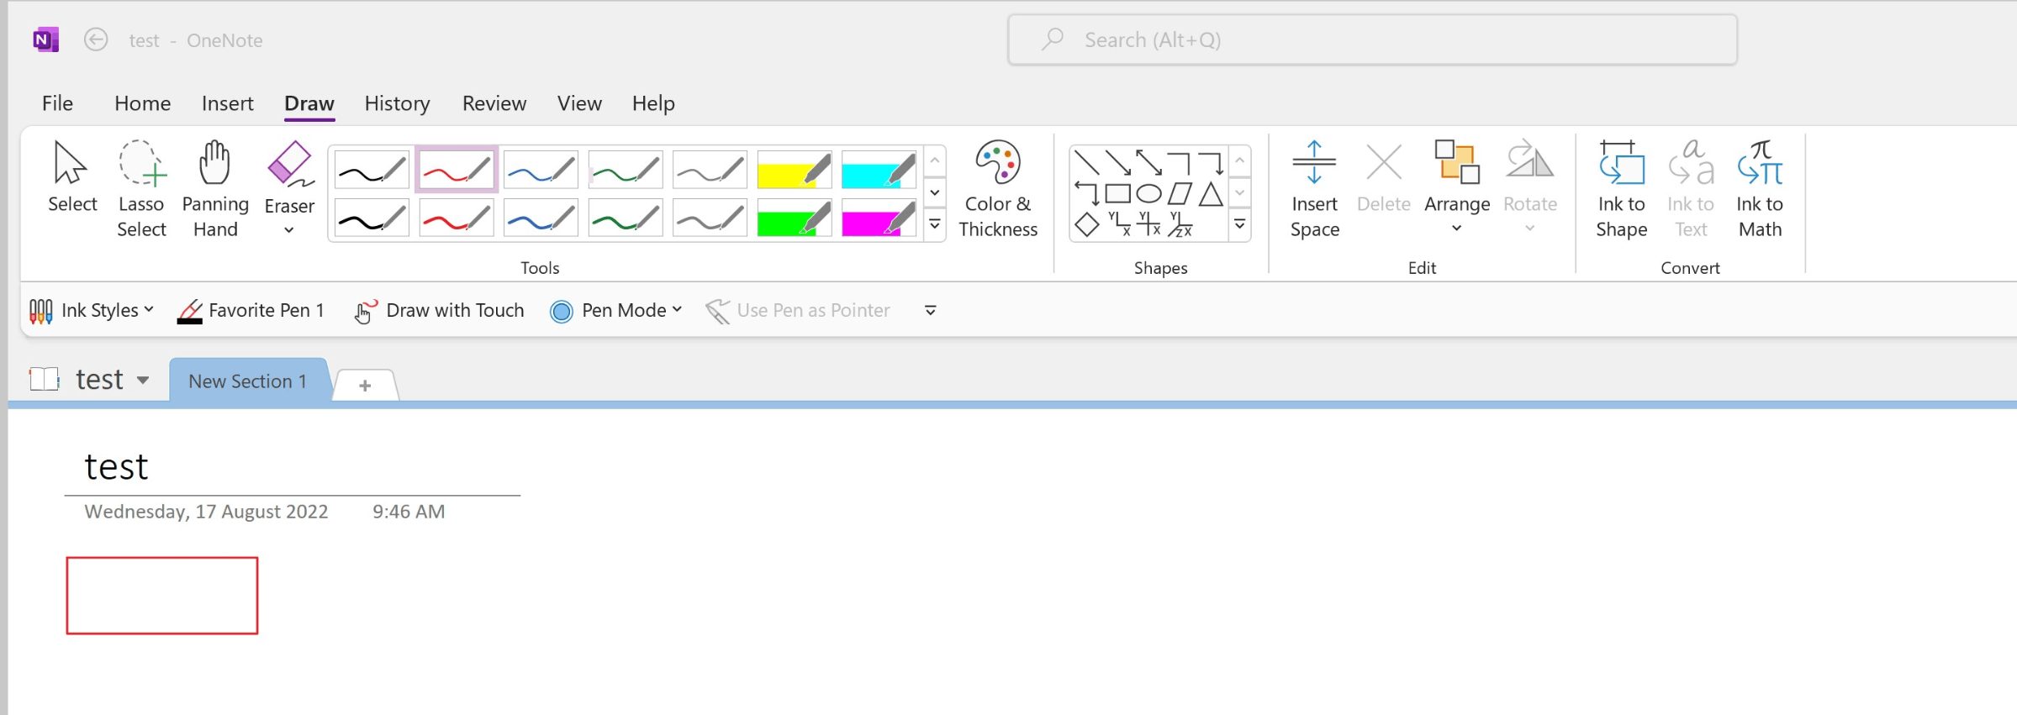2017x715 pixels.
Task: Click the date Wednesday, 17 August 2022
Action: (x=206, y=512)
